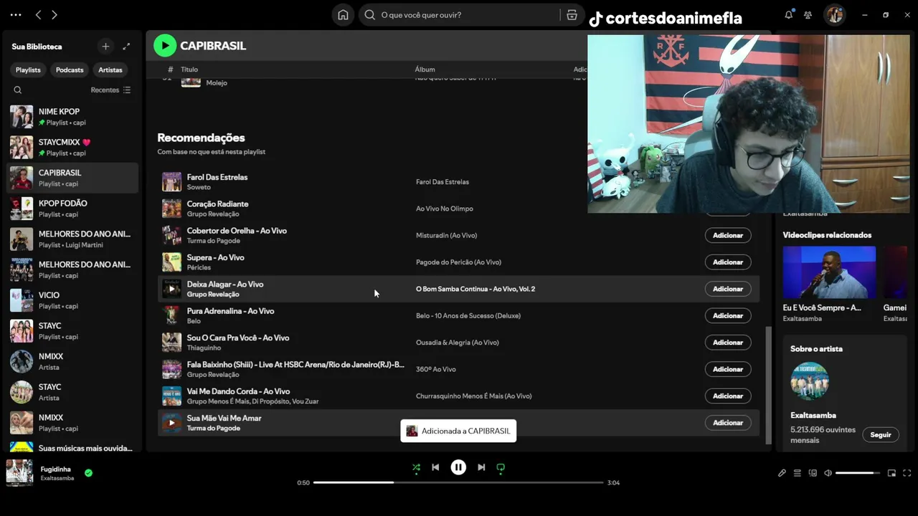This screenshot has width=918, height=516.
Task: Open the STAYC artist entry
Action: click(x=72, y=392)
